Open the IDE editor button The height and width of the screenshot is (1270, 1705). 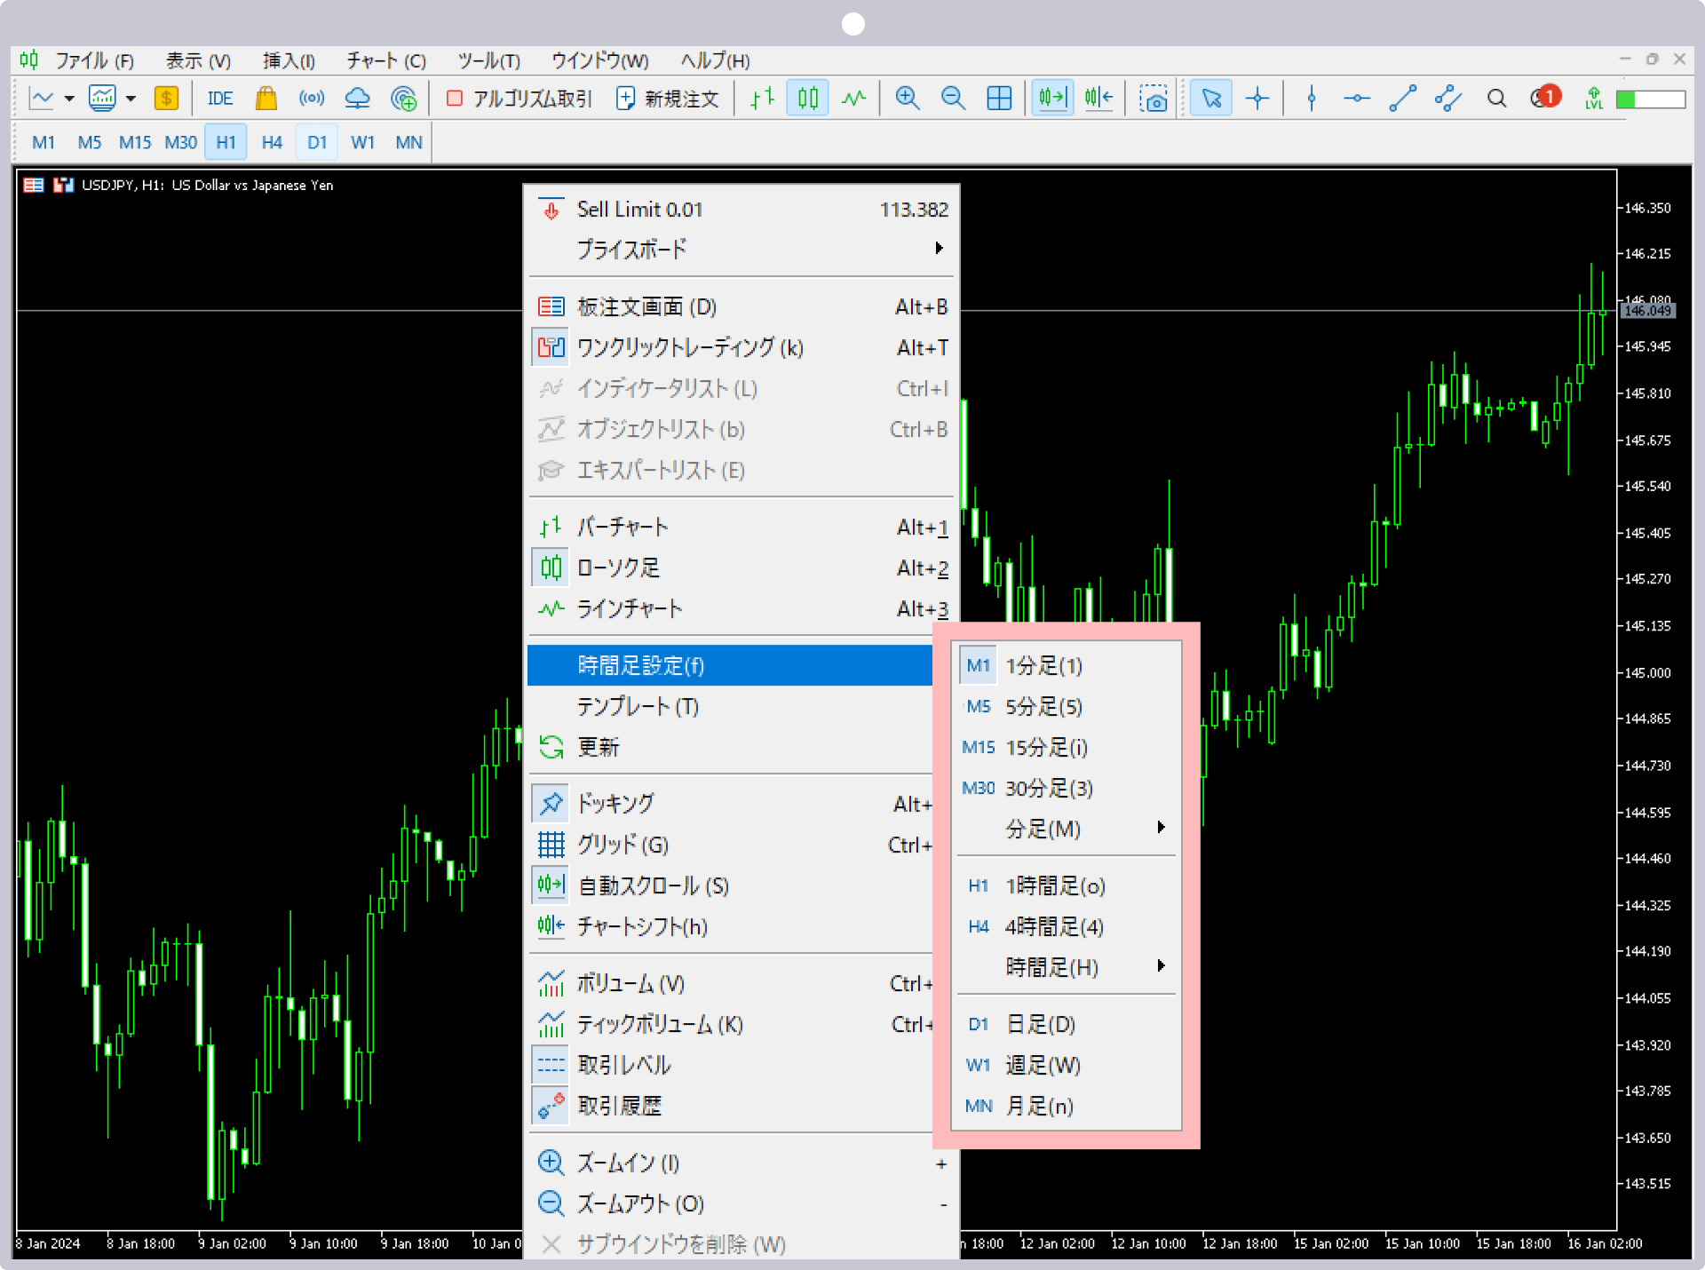click(x=220, y=99)
